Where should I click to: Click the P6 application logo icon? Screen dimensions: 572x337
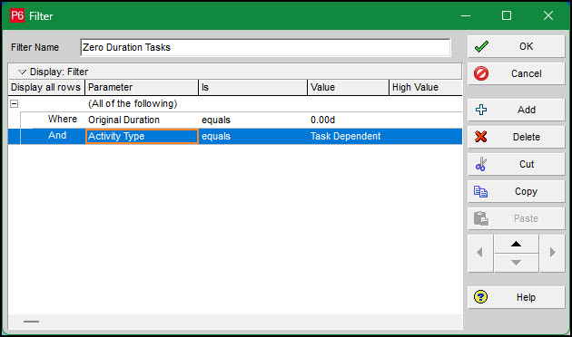click(x=17, y=15)
